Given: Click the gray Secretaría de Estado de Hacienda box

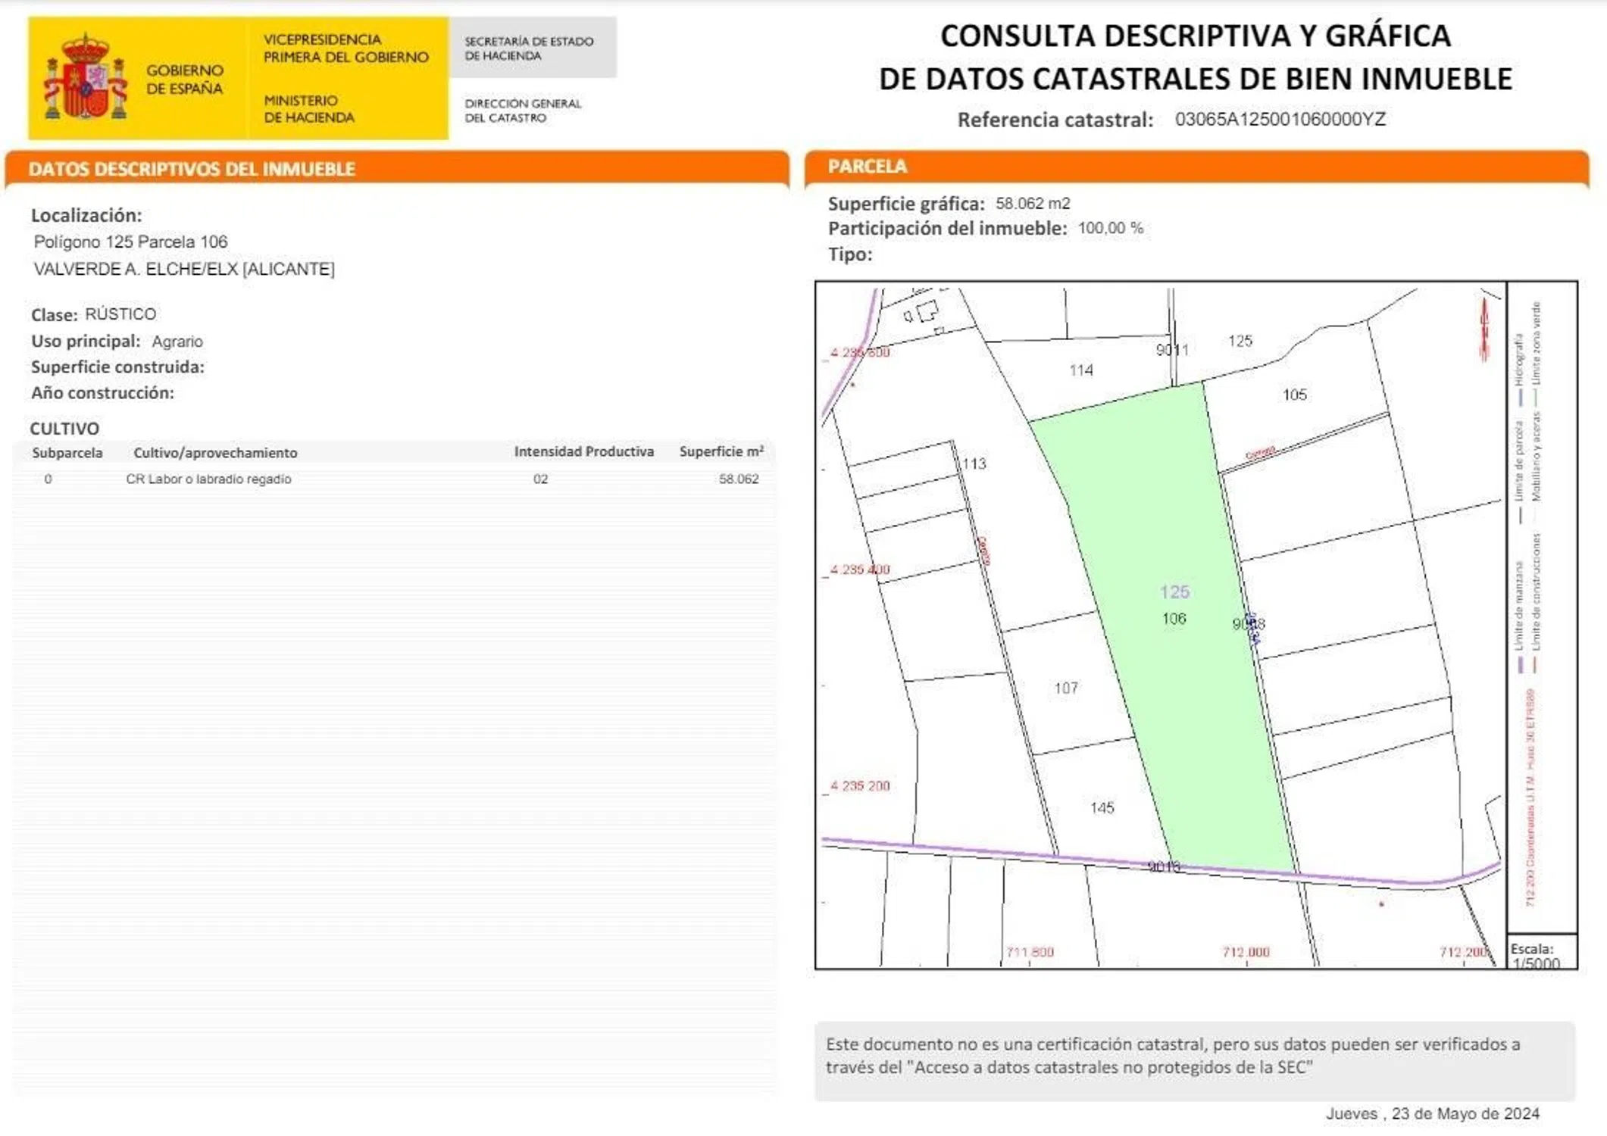Looking at the screenshot, I should [x=532, y=48].
